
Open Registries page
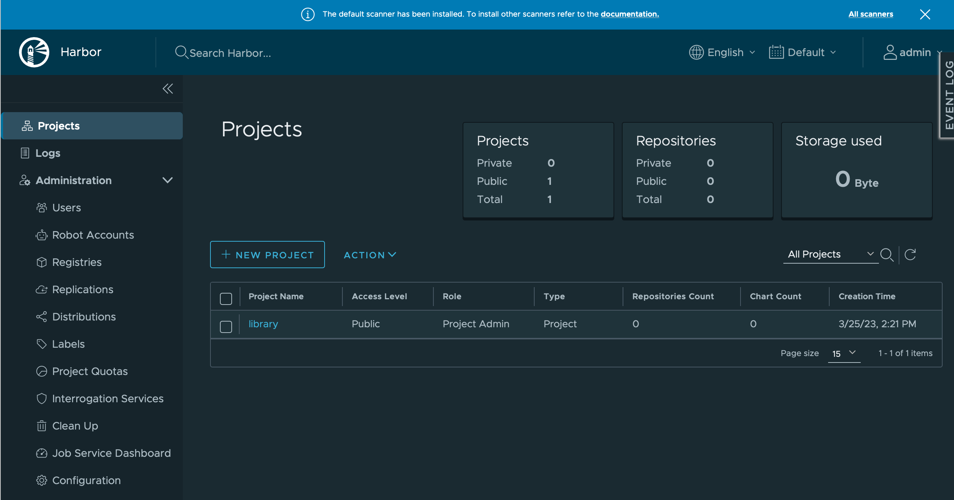tap(77, 262)
